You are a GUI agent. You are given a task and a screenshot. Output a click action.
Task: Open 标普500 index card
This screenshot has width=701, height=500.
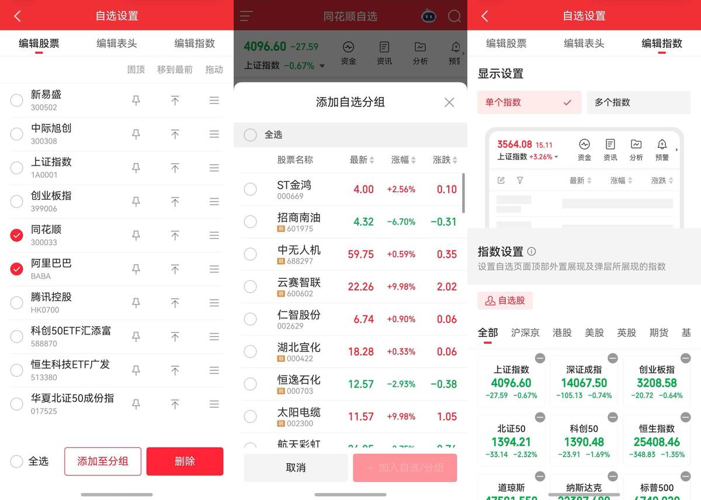[x=657, y=487]
